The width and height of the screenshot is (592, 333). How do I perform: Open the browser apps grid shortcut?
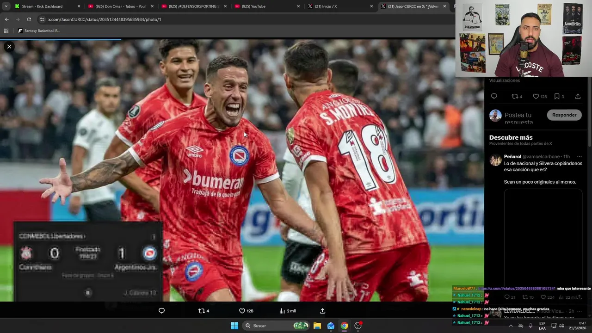(x=6, y=31)
